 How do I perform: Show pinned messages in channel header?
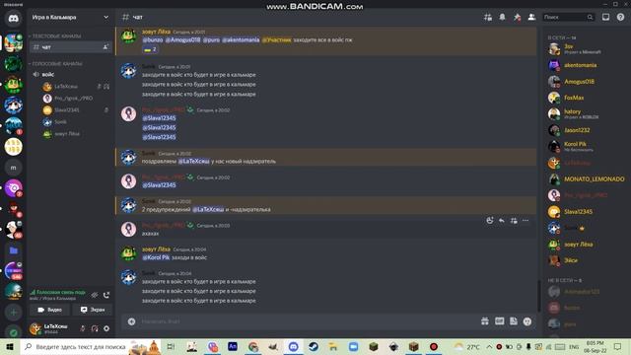517,18
